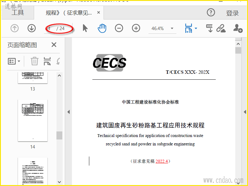Delete selected page with trash icon
The height and width of the screenshot is (186, 248).
[34, 61]
